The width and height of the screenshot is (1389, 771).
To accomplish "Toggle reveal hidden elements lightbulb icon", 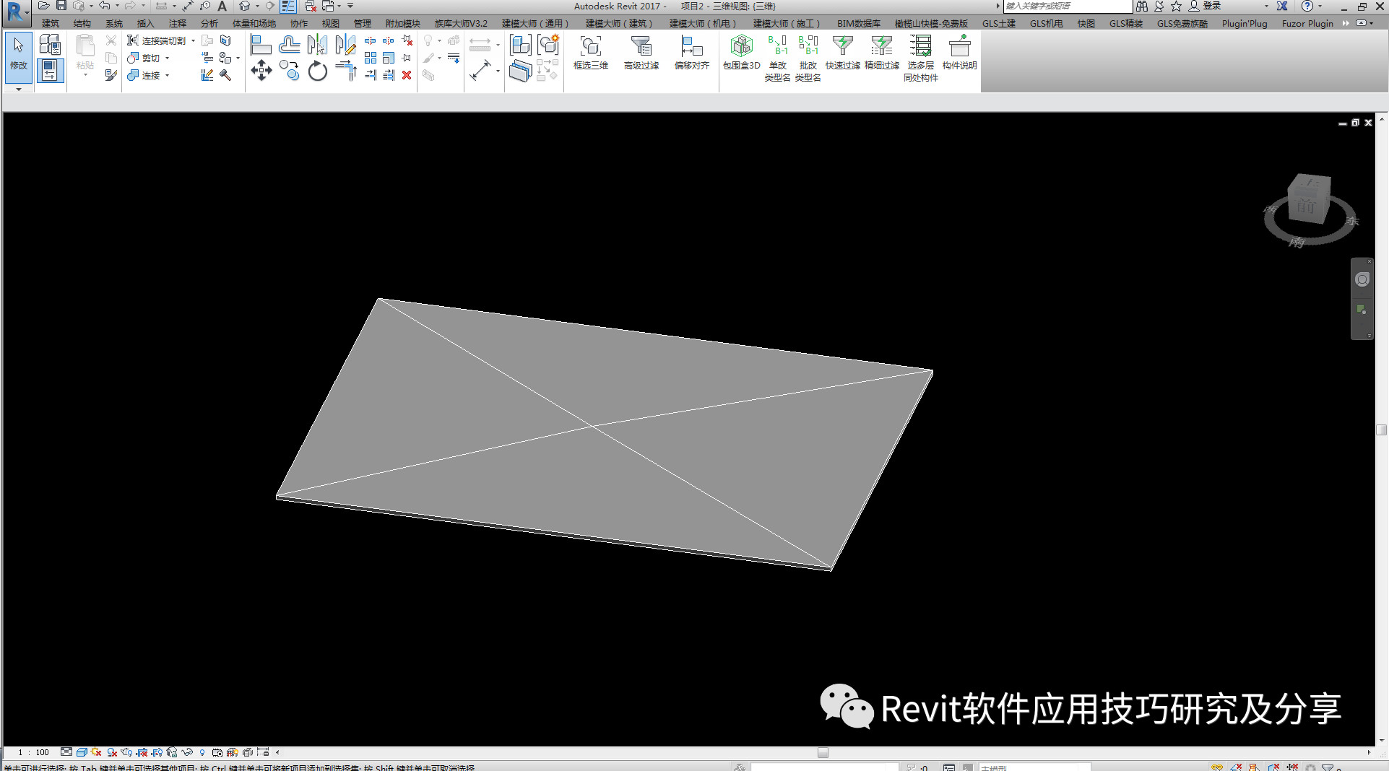I will pyautogui.click(x=202, y=752).
